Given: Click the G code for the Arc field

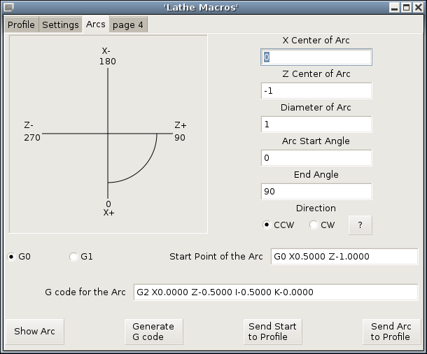Looking at the screenshot, I should pyautogui.click(x=275, y=292).
